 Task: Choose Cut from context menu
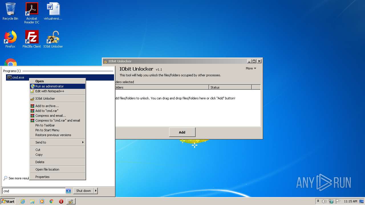point(58,150)
